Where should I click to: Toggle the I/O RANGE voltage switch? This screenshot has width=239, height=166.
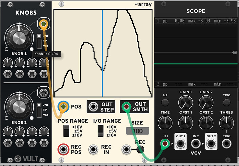pyautogui.click(x=100, y=131)
